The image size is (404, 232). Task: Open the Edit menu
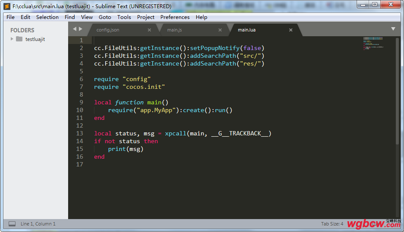click(25, 17)
